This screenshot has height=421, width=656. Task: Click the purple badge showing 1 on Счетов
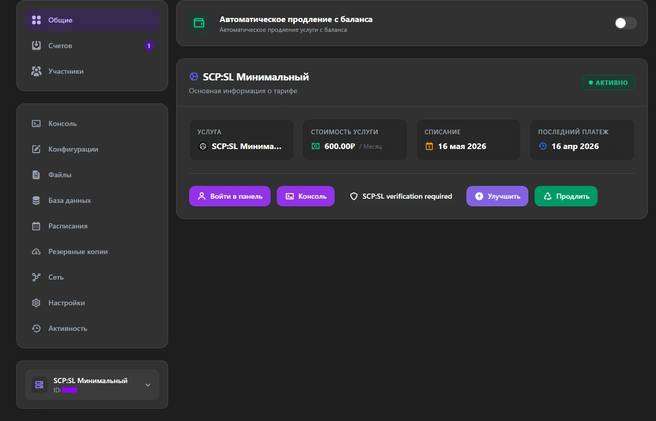tap(149, 46)
